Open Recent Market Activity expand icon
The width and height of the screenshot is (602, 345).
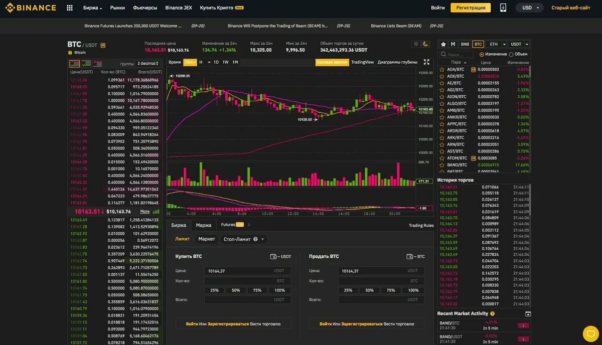click(x=528, y=314)
